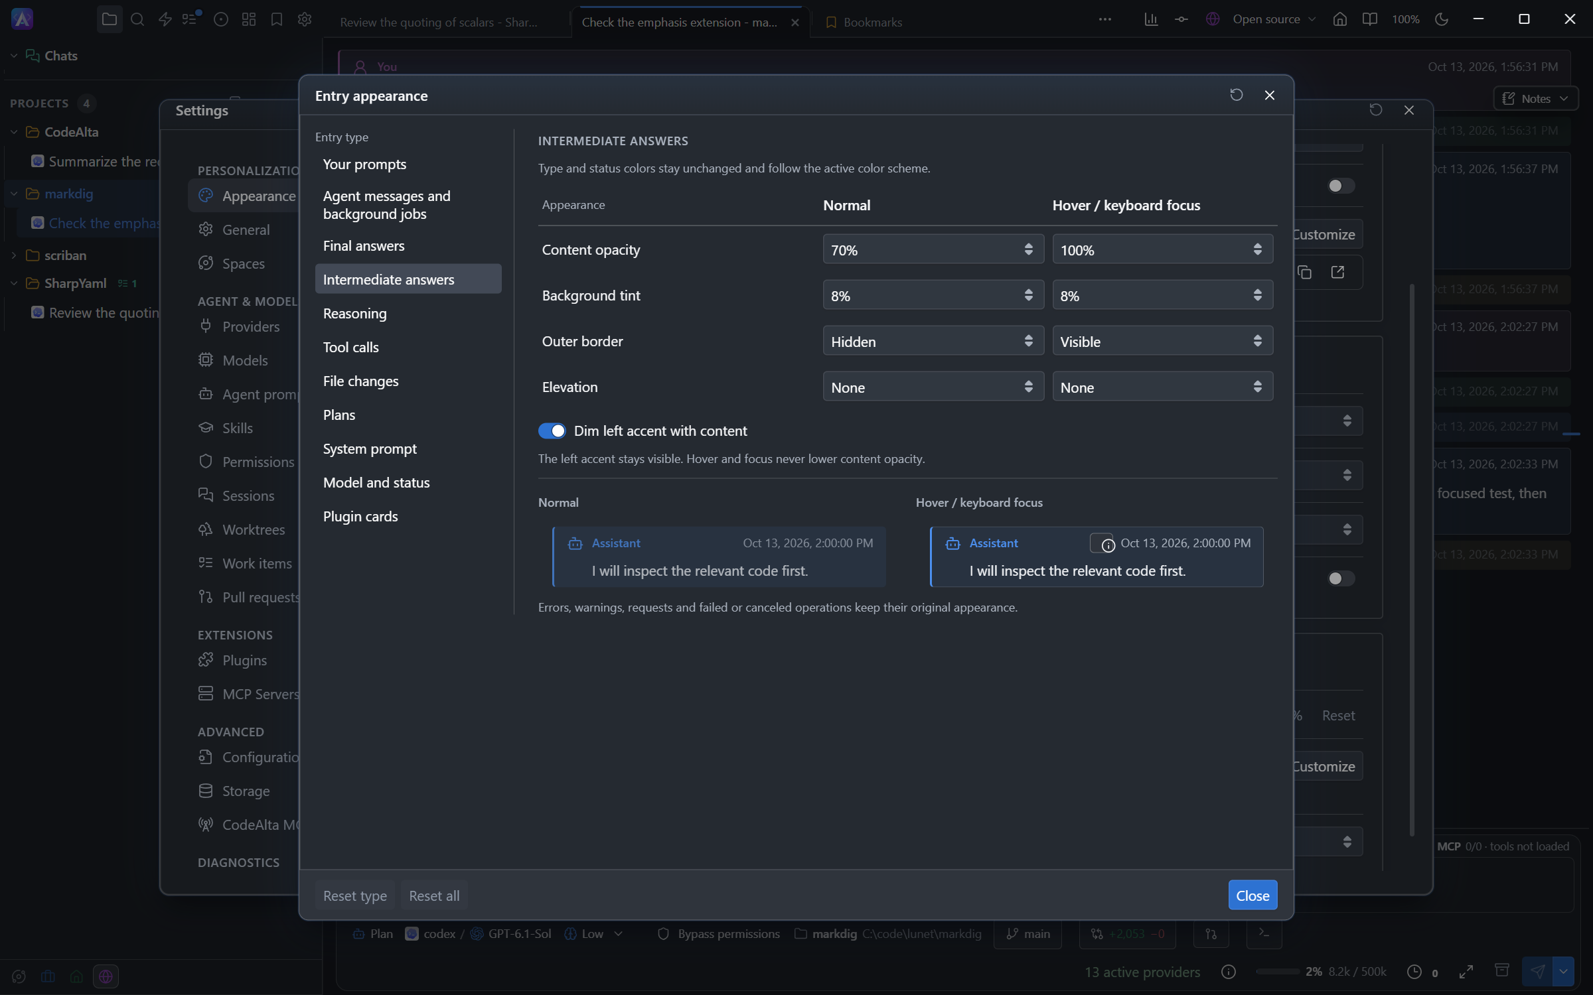Select the Tool calls entry type
This screenshot has height=995, width=1593.
(408, 347)
